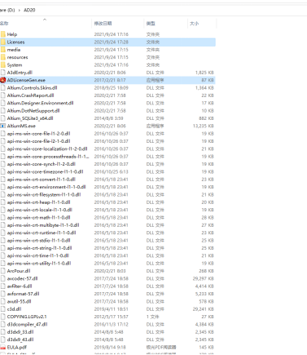Image resolution: width=307 pixels, height=355 pixels.
Task: Select api-ms-win-crt-time-l1-1-0.dll file name
Action: click(38, 255)
